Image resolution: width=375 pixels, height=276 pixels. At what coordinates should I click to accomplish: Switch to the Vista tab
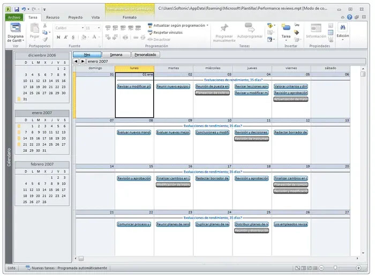[x=95, y=17]
